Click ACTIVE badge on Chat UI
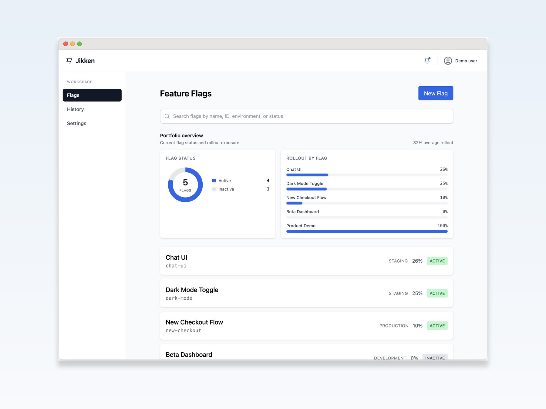The image size is (546, 409). tap(437, 261)
